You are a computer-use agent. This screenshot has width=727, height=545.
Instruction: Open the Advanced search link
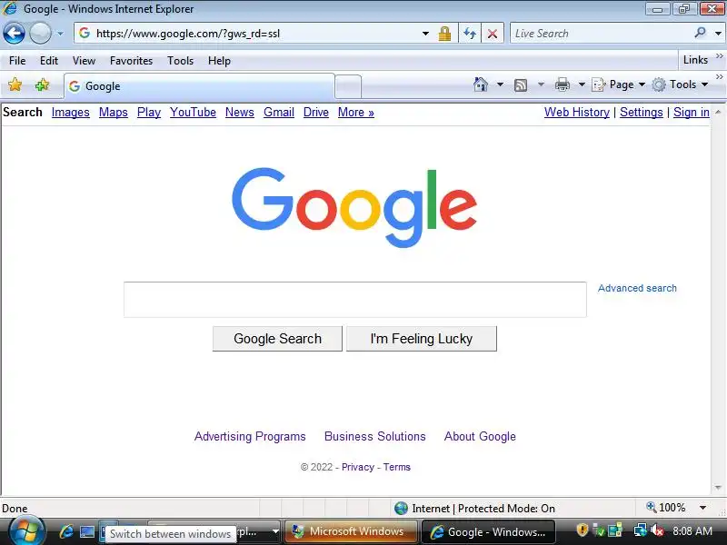tap(637, 288)
